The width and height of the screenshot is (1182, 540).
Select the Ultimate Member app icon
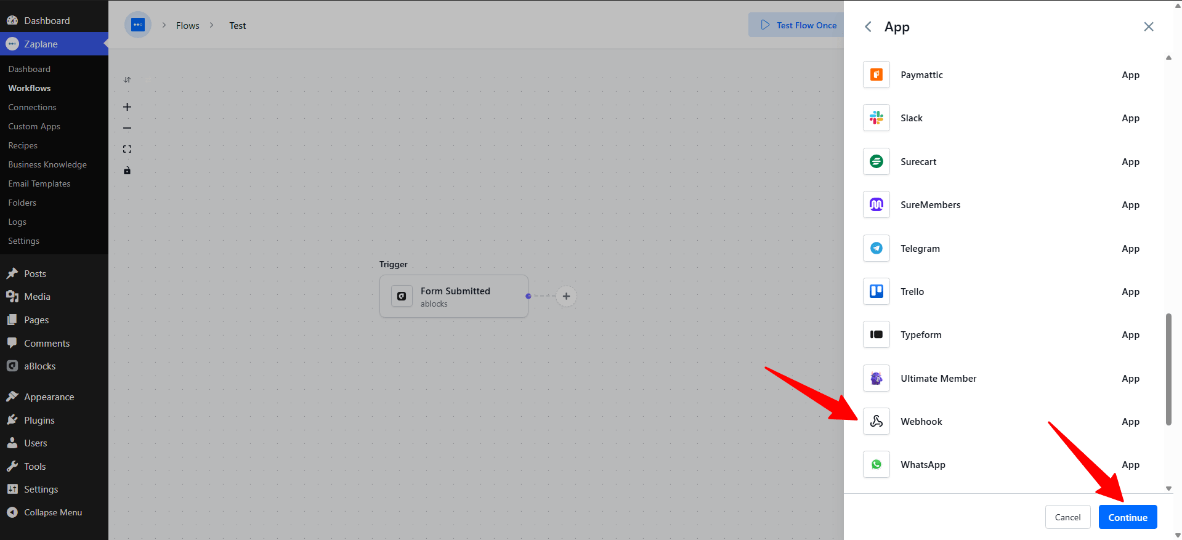pyautogui.click(x=876, y=378)
